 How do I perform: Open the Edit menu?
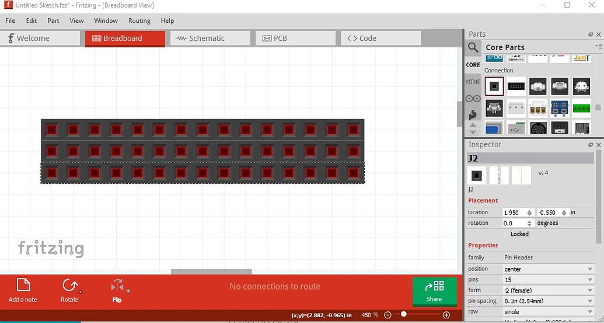coord(31,21)
